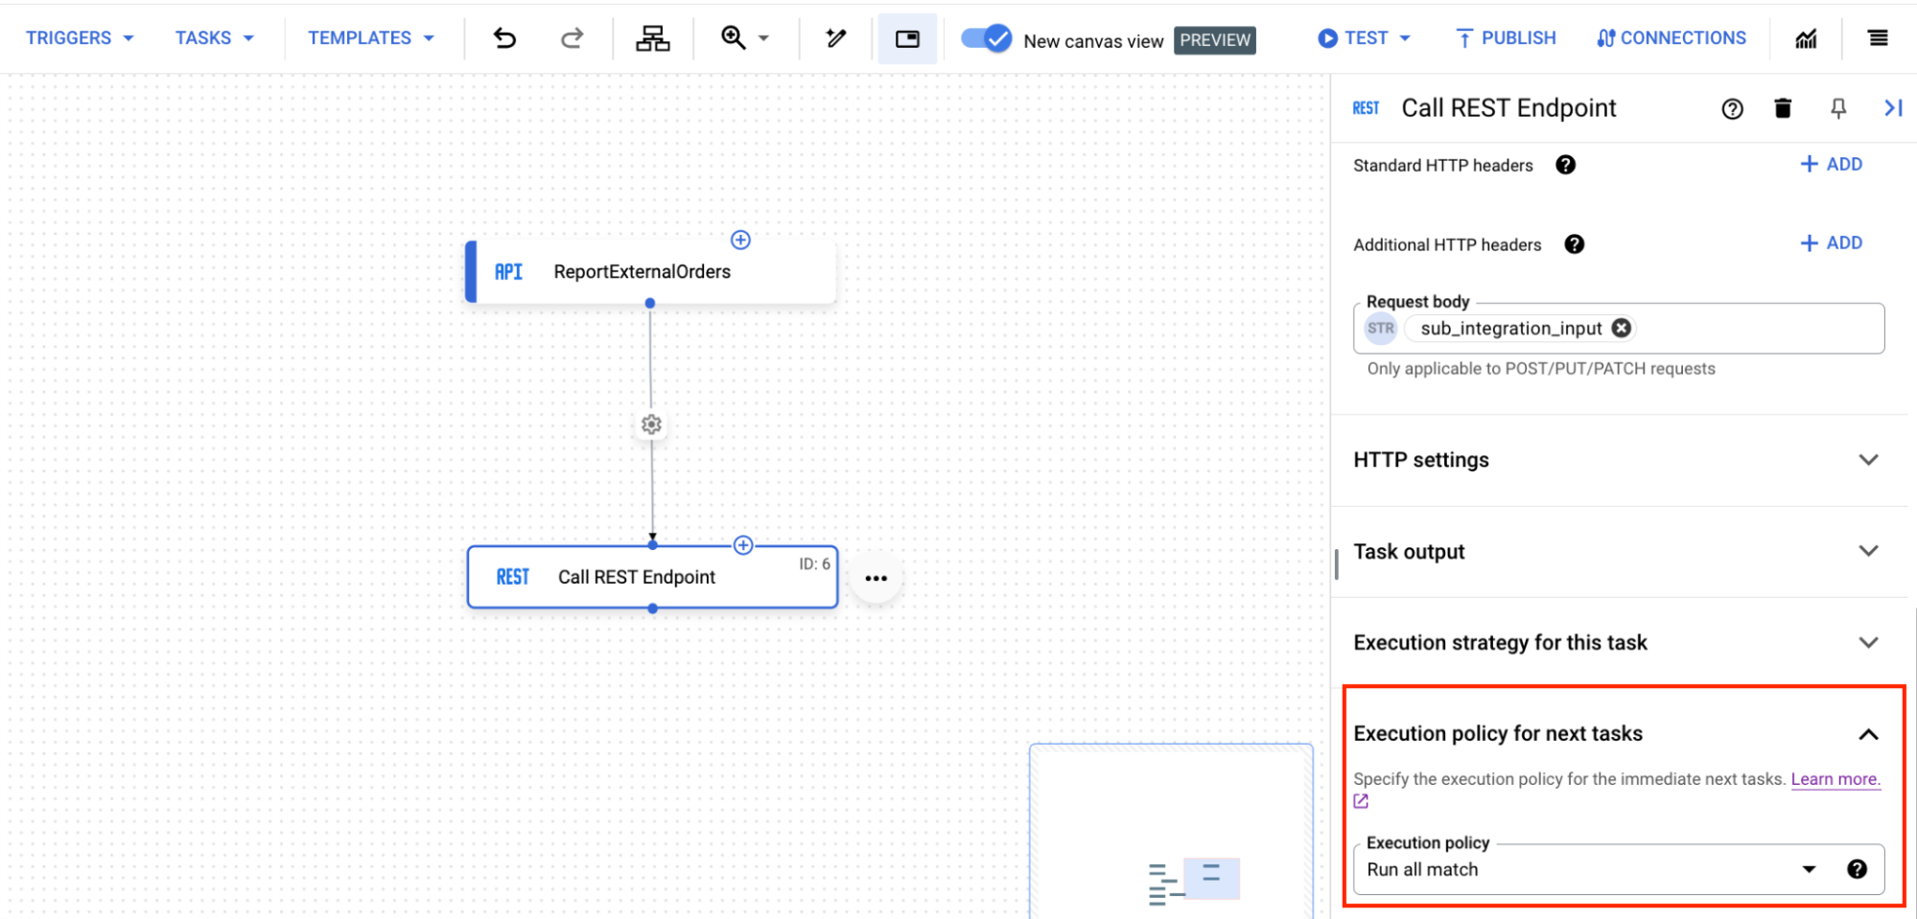Click the STR type badge
This screenshot has height=919, width=1917.
point(1381,329)
